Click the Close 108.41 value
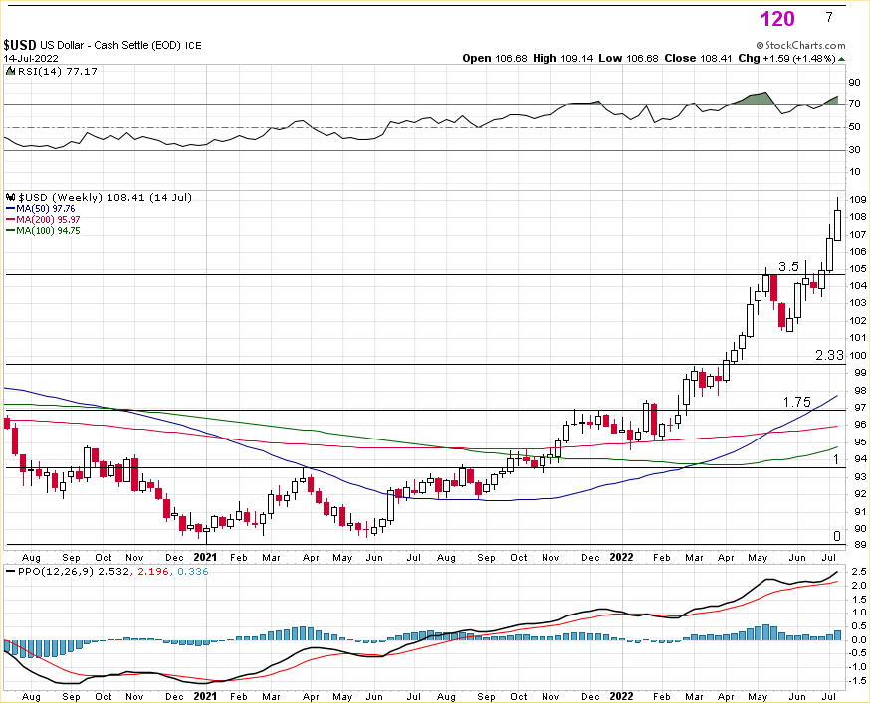The width and height of the screenshot is (870, 703). [x=699, y=59]
